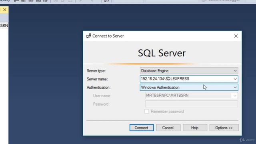This screenshot has width=256, height=144.
Task: Click the Password input field
Action: (191, 104)
